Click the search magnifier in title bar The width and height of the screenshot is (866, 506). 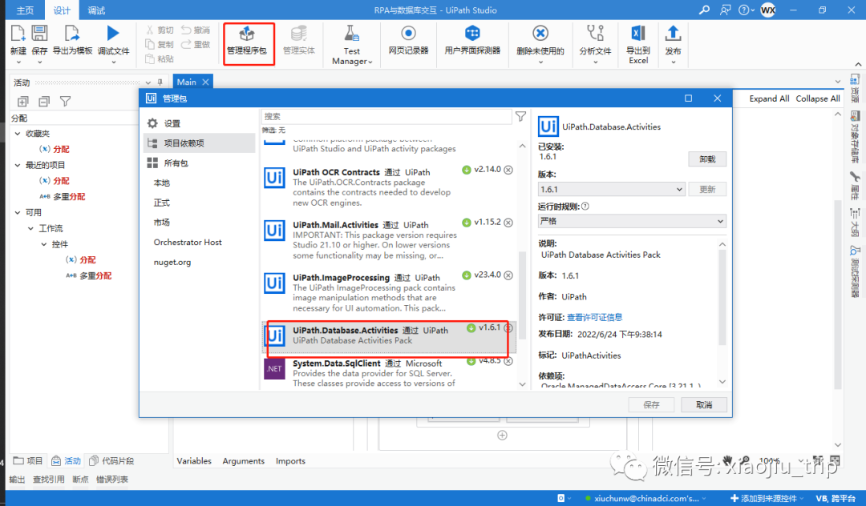pos(704,10)
